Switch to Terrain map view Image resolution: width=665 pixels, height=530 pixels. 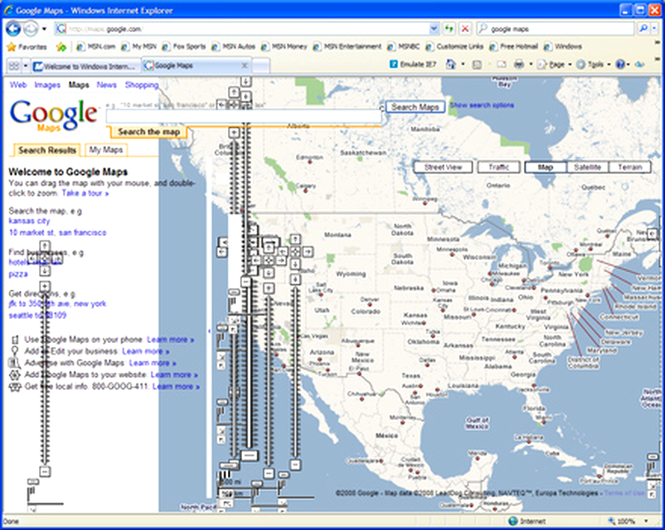pos(630,167)
